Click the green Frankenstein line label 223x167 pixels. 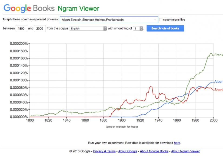pos(218,55)
